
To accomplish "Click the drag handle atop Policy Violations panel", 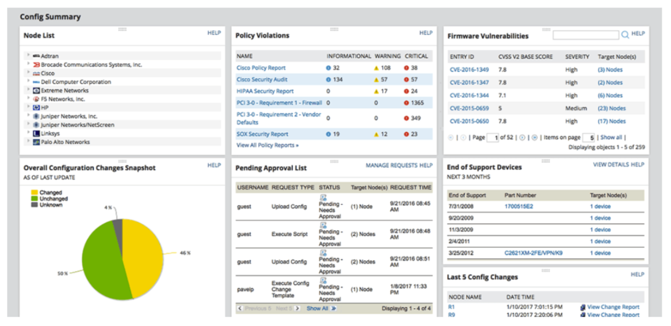I will point(334,29).
